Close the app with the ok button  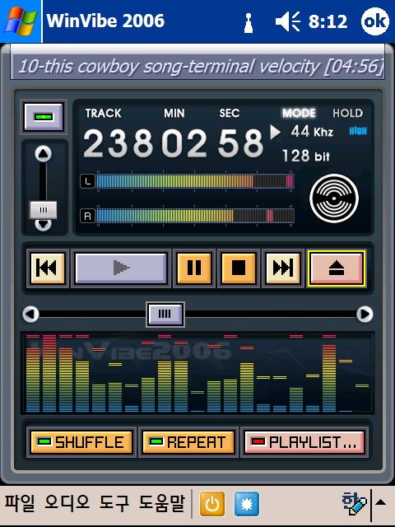click(x=375, y=21)
